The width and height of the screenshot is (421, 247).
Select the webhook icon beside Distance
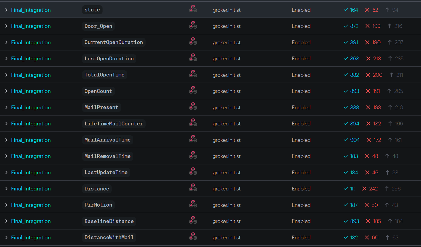pyautogui.click(x=193, y=188)
